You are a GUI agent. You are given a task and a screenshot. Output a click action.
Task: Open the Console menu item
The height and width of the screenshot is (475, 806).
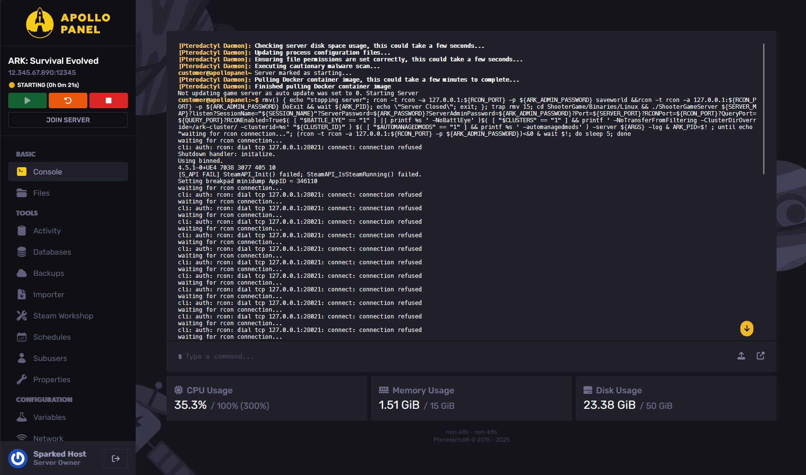click(x=68, y=172)
